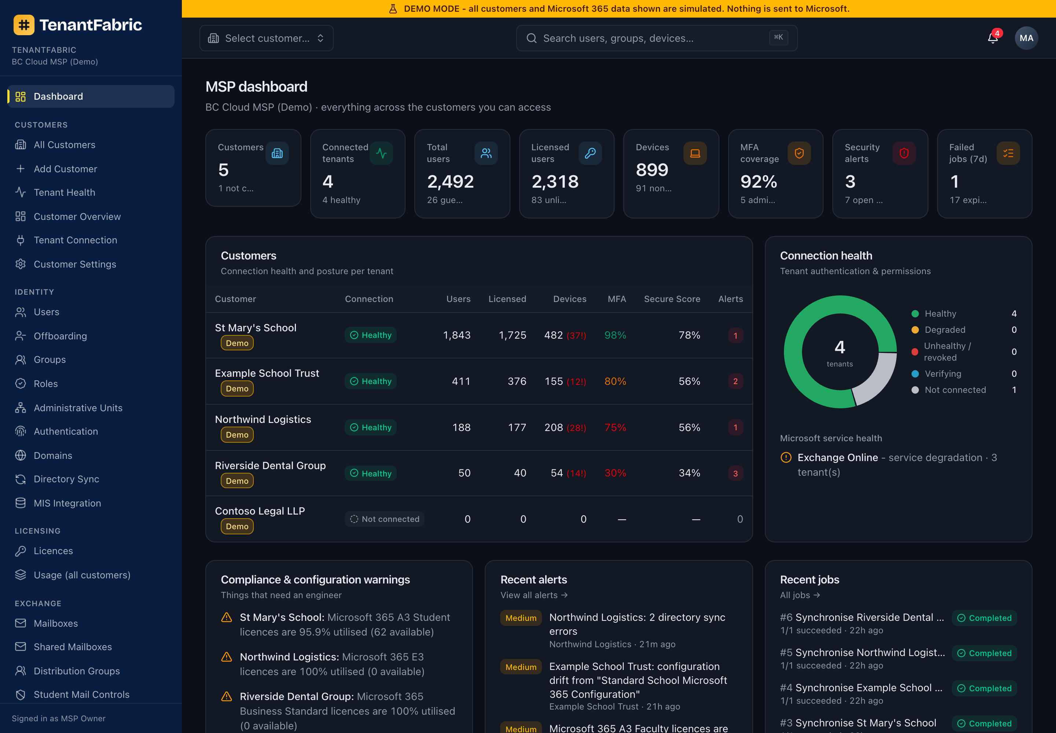Open Directory Sync sidebar item
Viewport: 1056px width, 733px height.
pos(91,479)
